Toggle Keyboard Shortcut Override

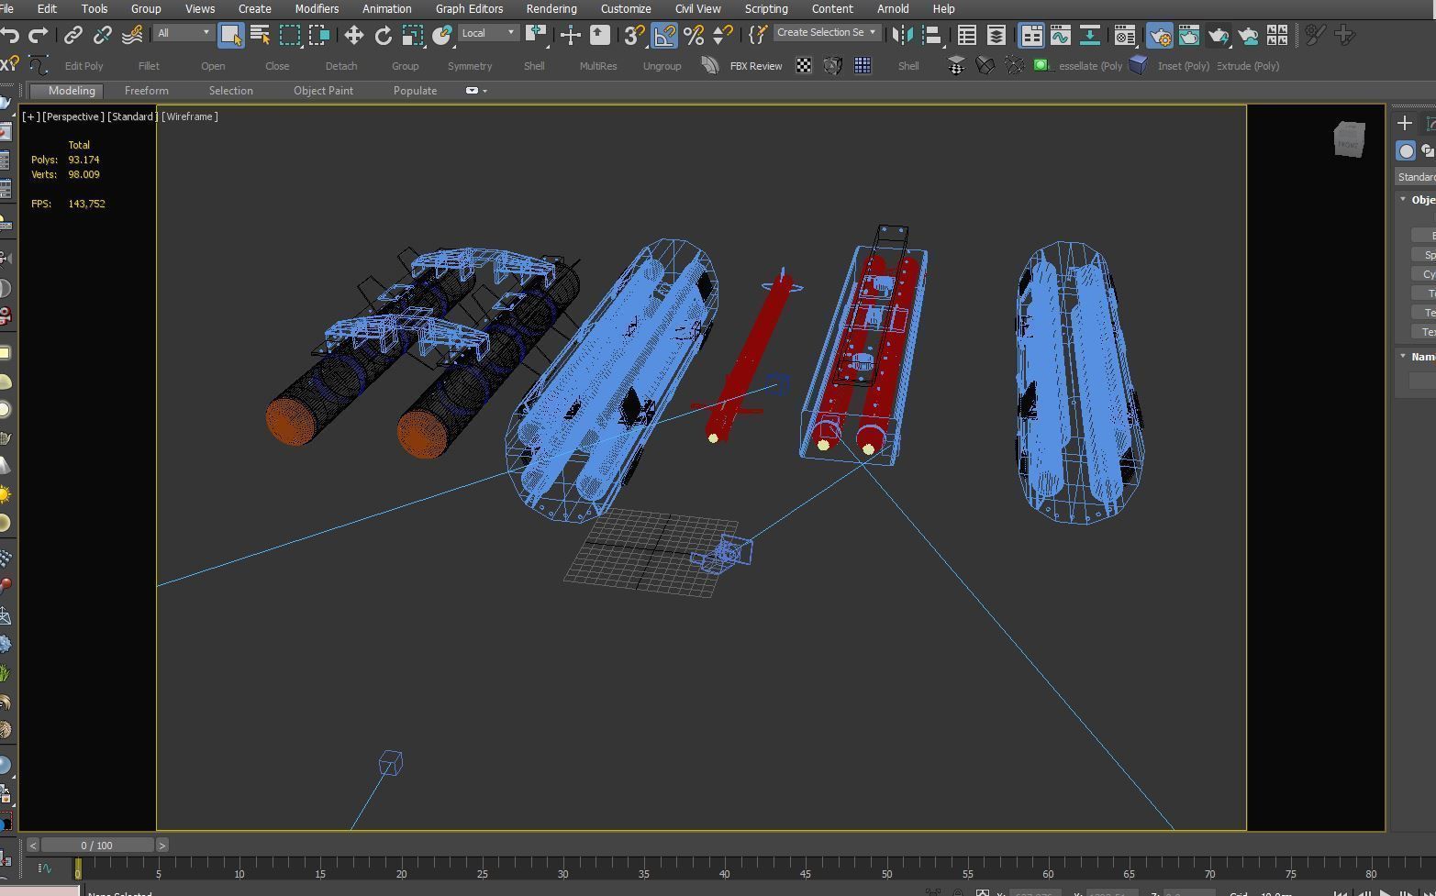(599, 35)
